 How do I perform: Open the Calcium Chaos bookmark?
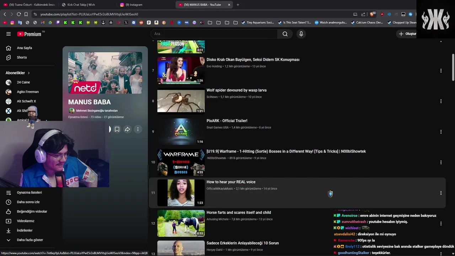pos(367,22)
